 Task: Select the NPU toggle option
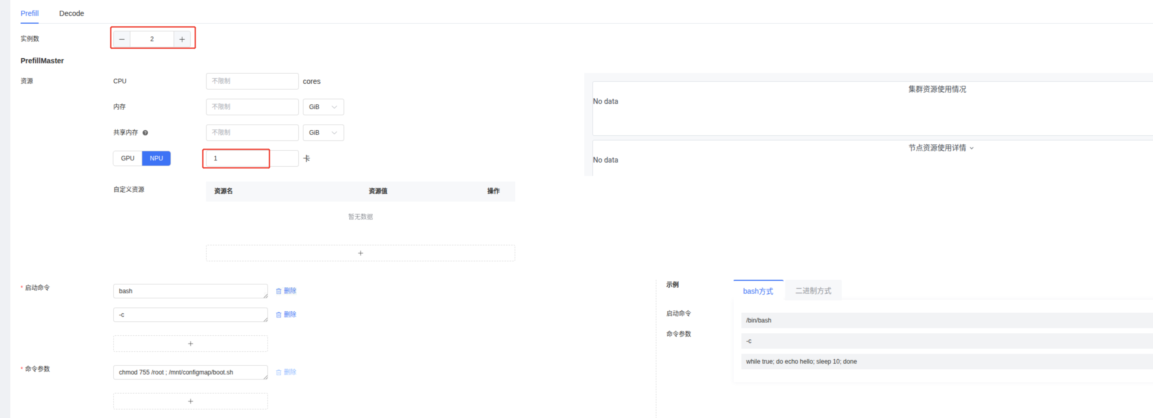pos(156,158)
